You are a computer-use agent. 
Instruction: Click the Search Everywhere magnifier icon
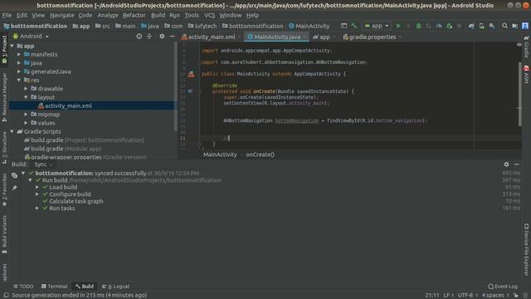[504, 26]
